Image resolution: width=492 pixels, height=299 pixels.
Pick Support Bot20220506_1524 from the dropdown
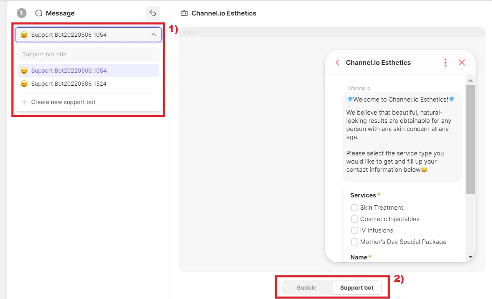(68, 84)
